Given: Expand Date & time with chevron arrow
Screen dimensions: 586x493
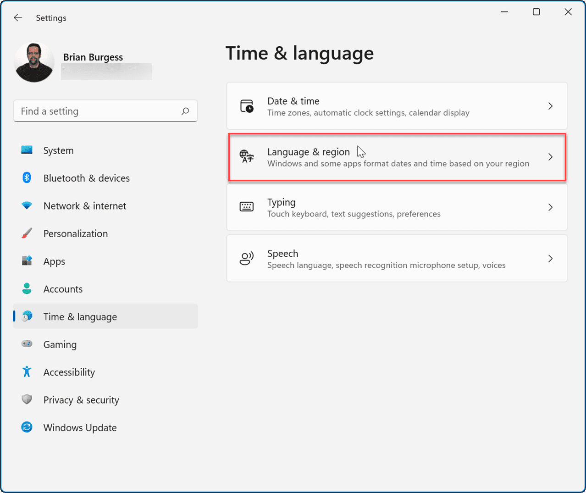Looking at the screenshot, I should pyautogui.click(x=550, y=106).
